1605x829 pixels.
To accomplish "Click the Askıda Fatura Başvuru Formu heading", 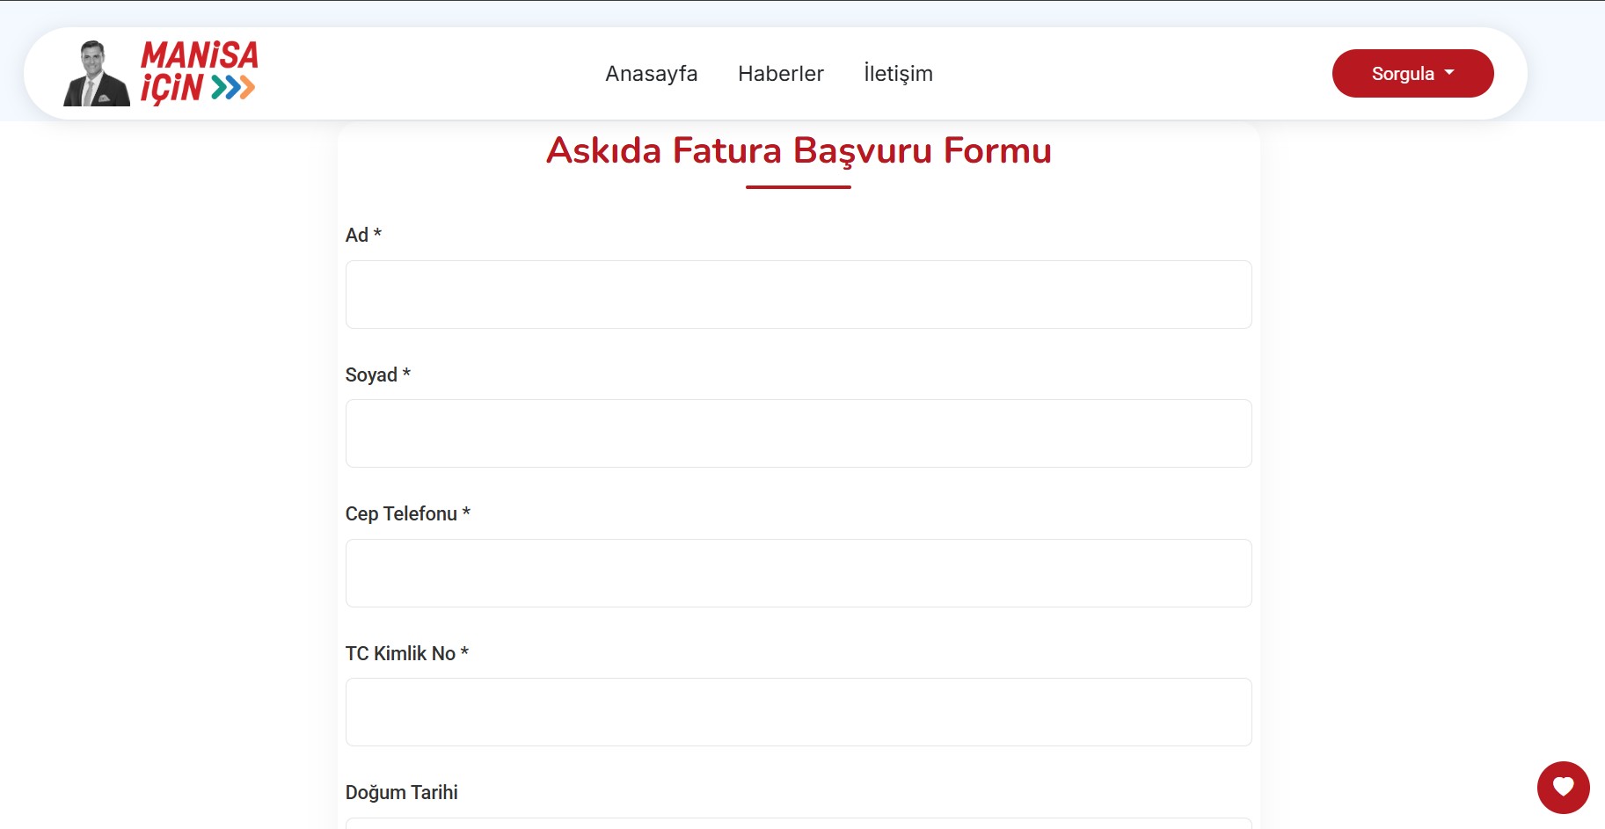I will pyautogui.click(x=798, y=150).
